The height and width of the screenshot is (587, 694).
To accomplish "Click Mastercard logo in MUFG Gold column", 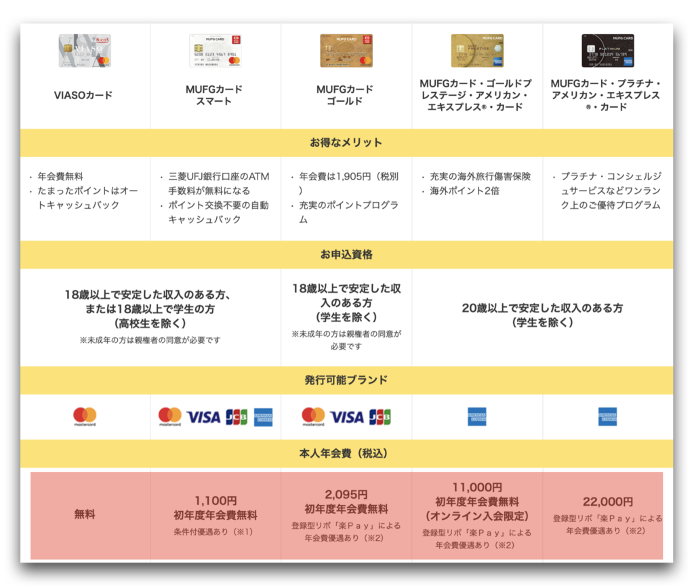I will click(x=313, y=417).
